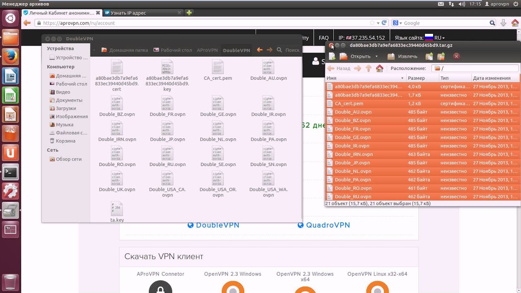This screenshot has height=293, width=521.
Task: Sort archive list by Размер column
Action: point(422,78)
